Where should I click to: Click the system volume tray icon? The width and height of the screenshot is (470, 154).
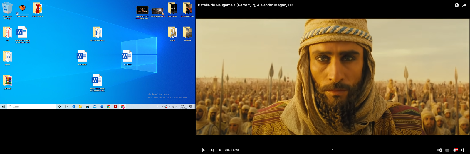click(x=176, y=107)
